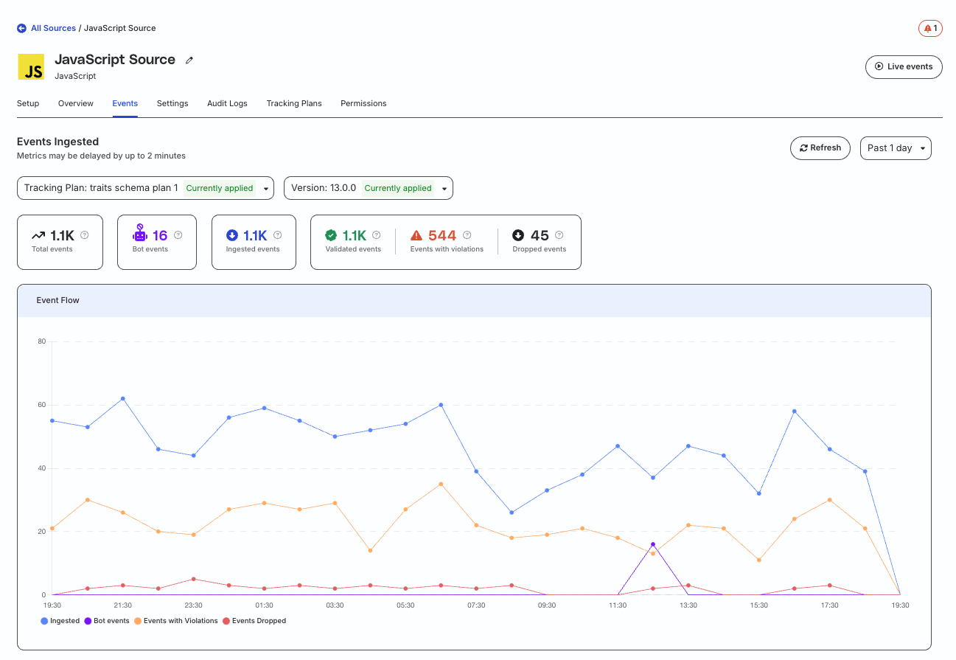Click help icon next to Bot events
Viewport: 956px width, 660px height.
[178, 235]
